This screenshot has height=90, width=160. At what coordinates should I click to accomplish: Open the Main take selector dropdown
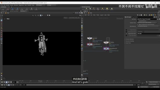tap(52, 5)
